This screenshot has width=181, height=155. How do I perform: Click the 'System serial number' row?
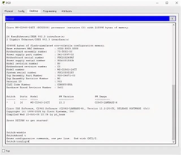pyautogui.click(x=40, y=72)
